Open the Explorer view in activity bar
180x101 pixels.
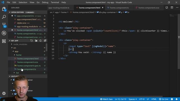(x=4, y=9)
